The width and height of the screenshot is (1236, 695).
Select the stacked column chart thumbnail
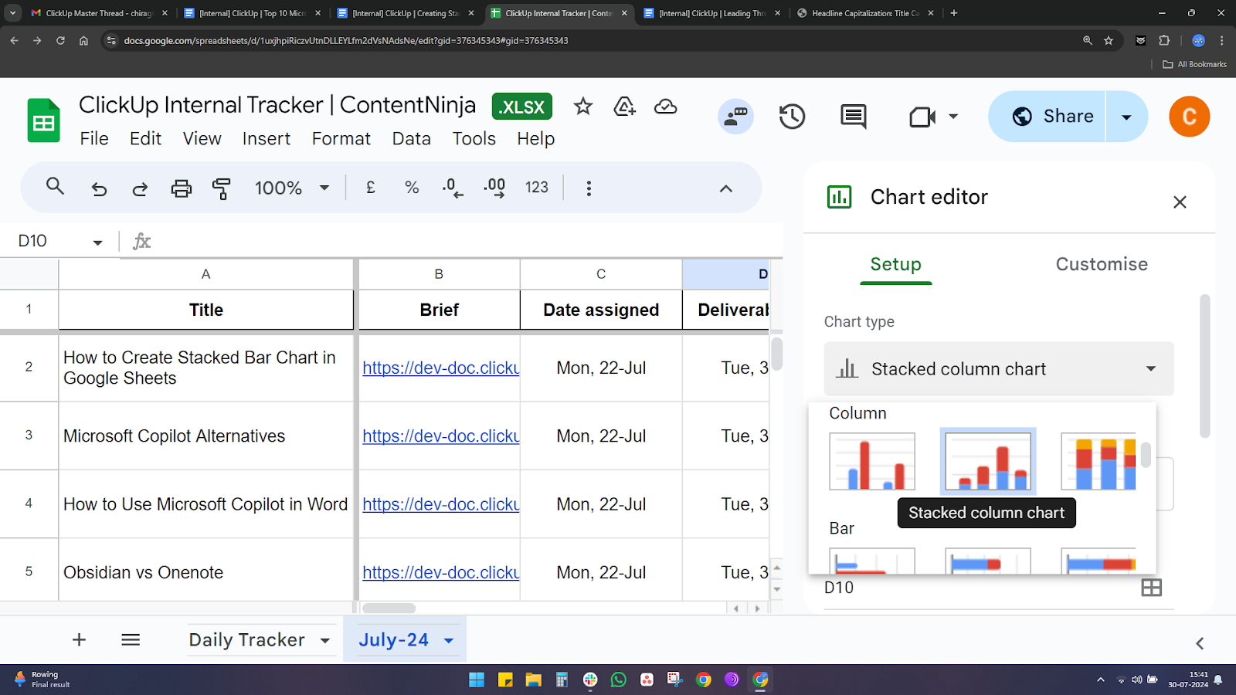click(x=988, y=462)
